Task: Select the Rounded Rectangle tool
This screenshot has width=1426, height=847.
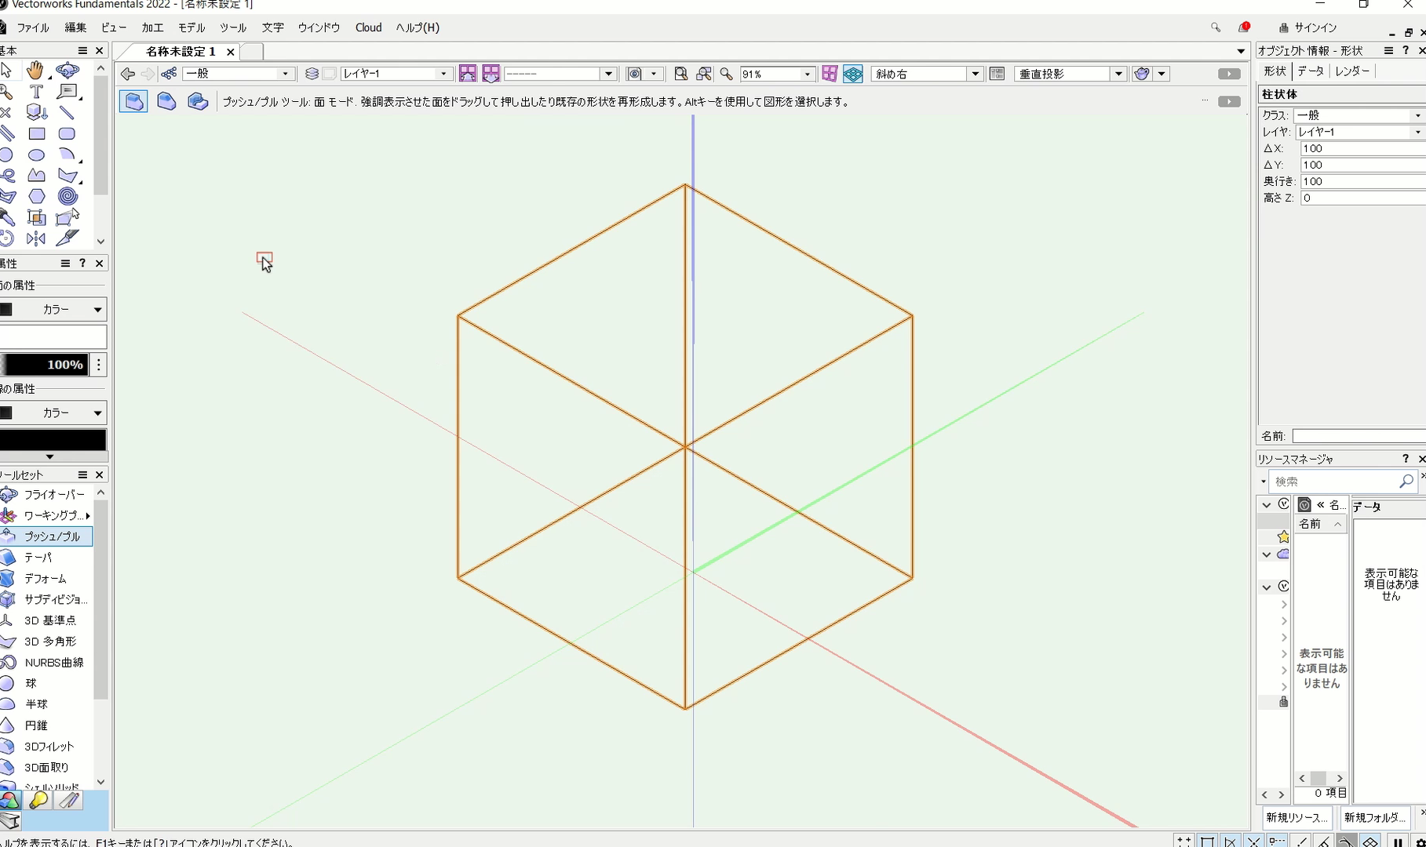Action: click(x=67, y=134)
